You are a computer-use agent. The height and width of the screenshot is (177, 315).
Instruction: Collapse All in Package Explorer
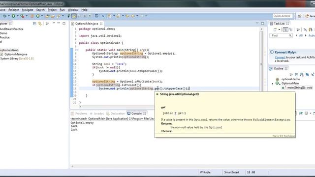pos(34,24)
